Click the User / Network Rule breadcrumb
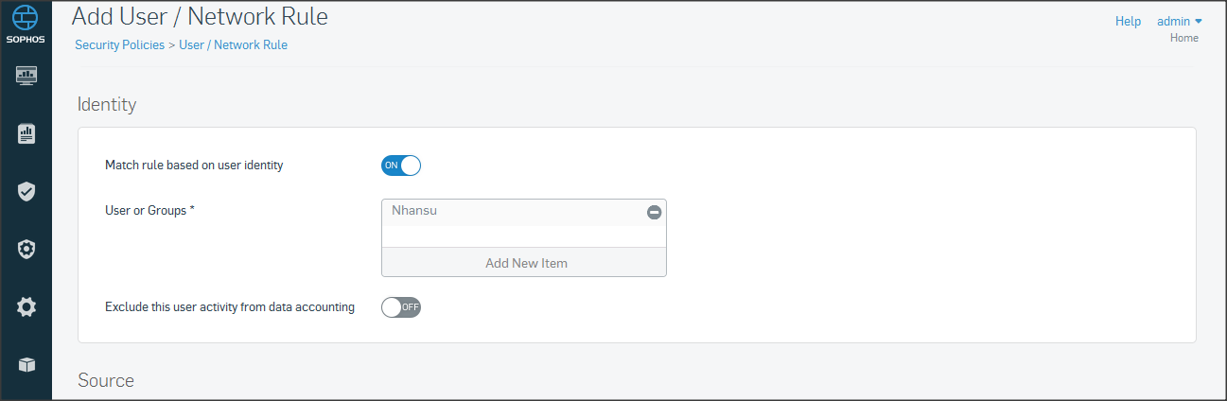The height and width of the screenshot is (401, 1227). tap(233, 44)
